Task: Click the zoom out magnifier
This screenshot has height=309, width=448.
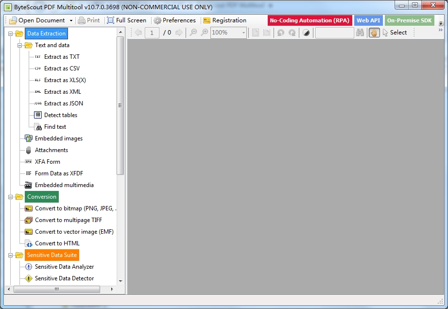Action: coord(193,33)
